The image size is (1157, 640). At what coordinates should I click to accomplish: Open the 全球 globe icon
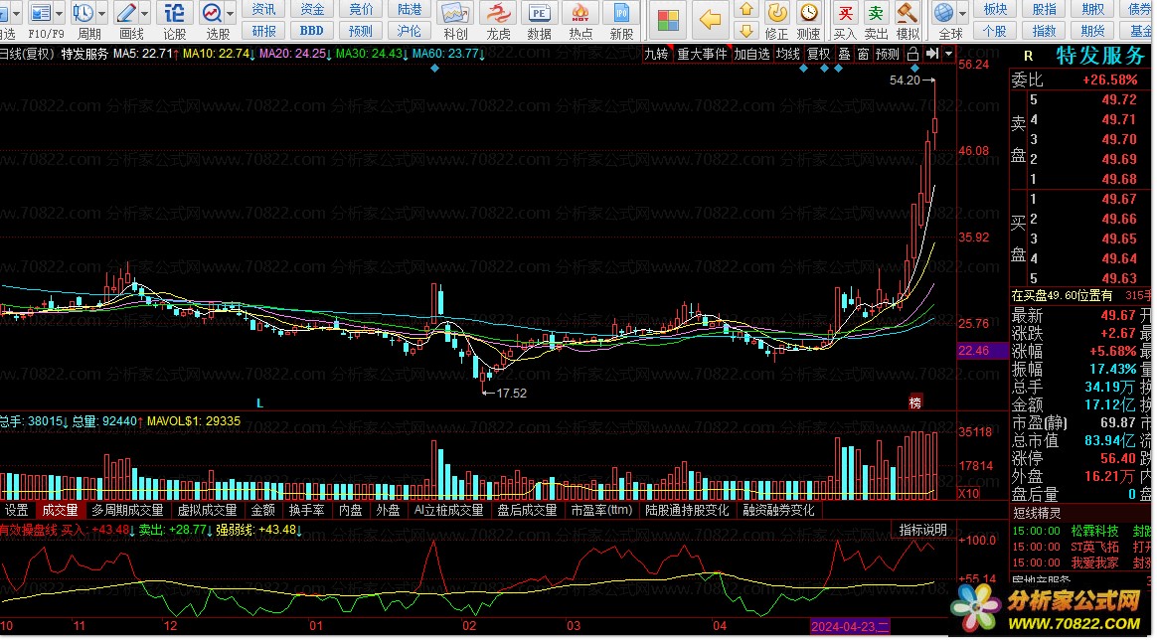pyautogui.click(x=943, y=13)
